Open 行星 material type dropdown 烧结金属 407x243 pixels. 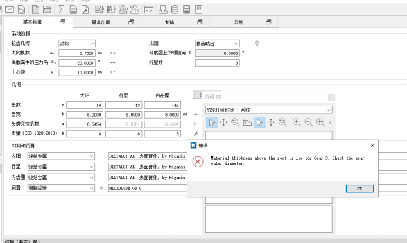click(61, 167)
